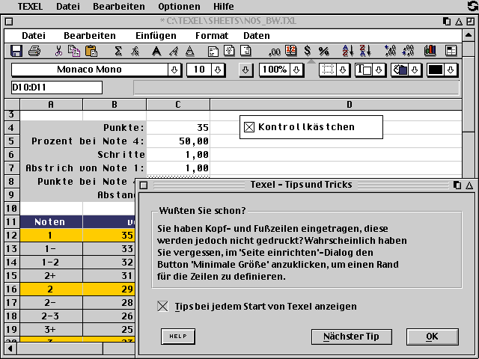The width and height of the screenshot is (479, 359).
Task: Align cell text centered icon
Action: pos(229,51)
